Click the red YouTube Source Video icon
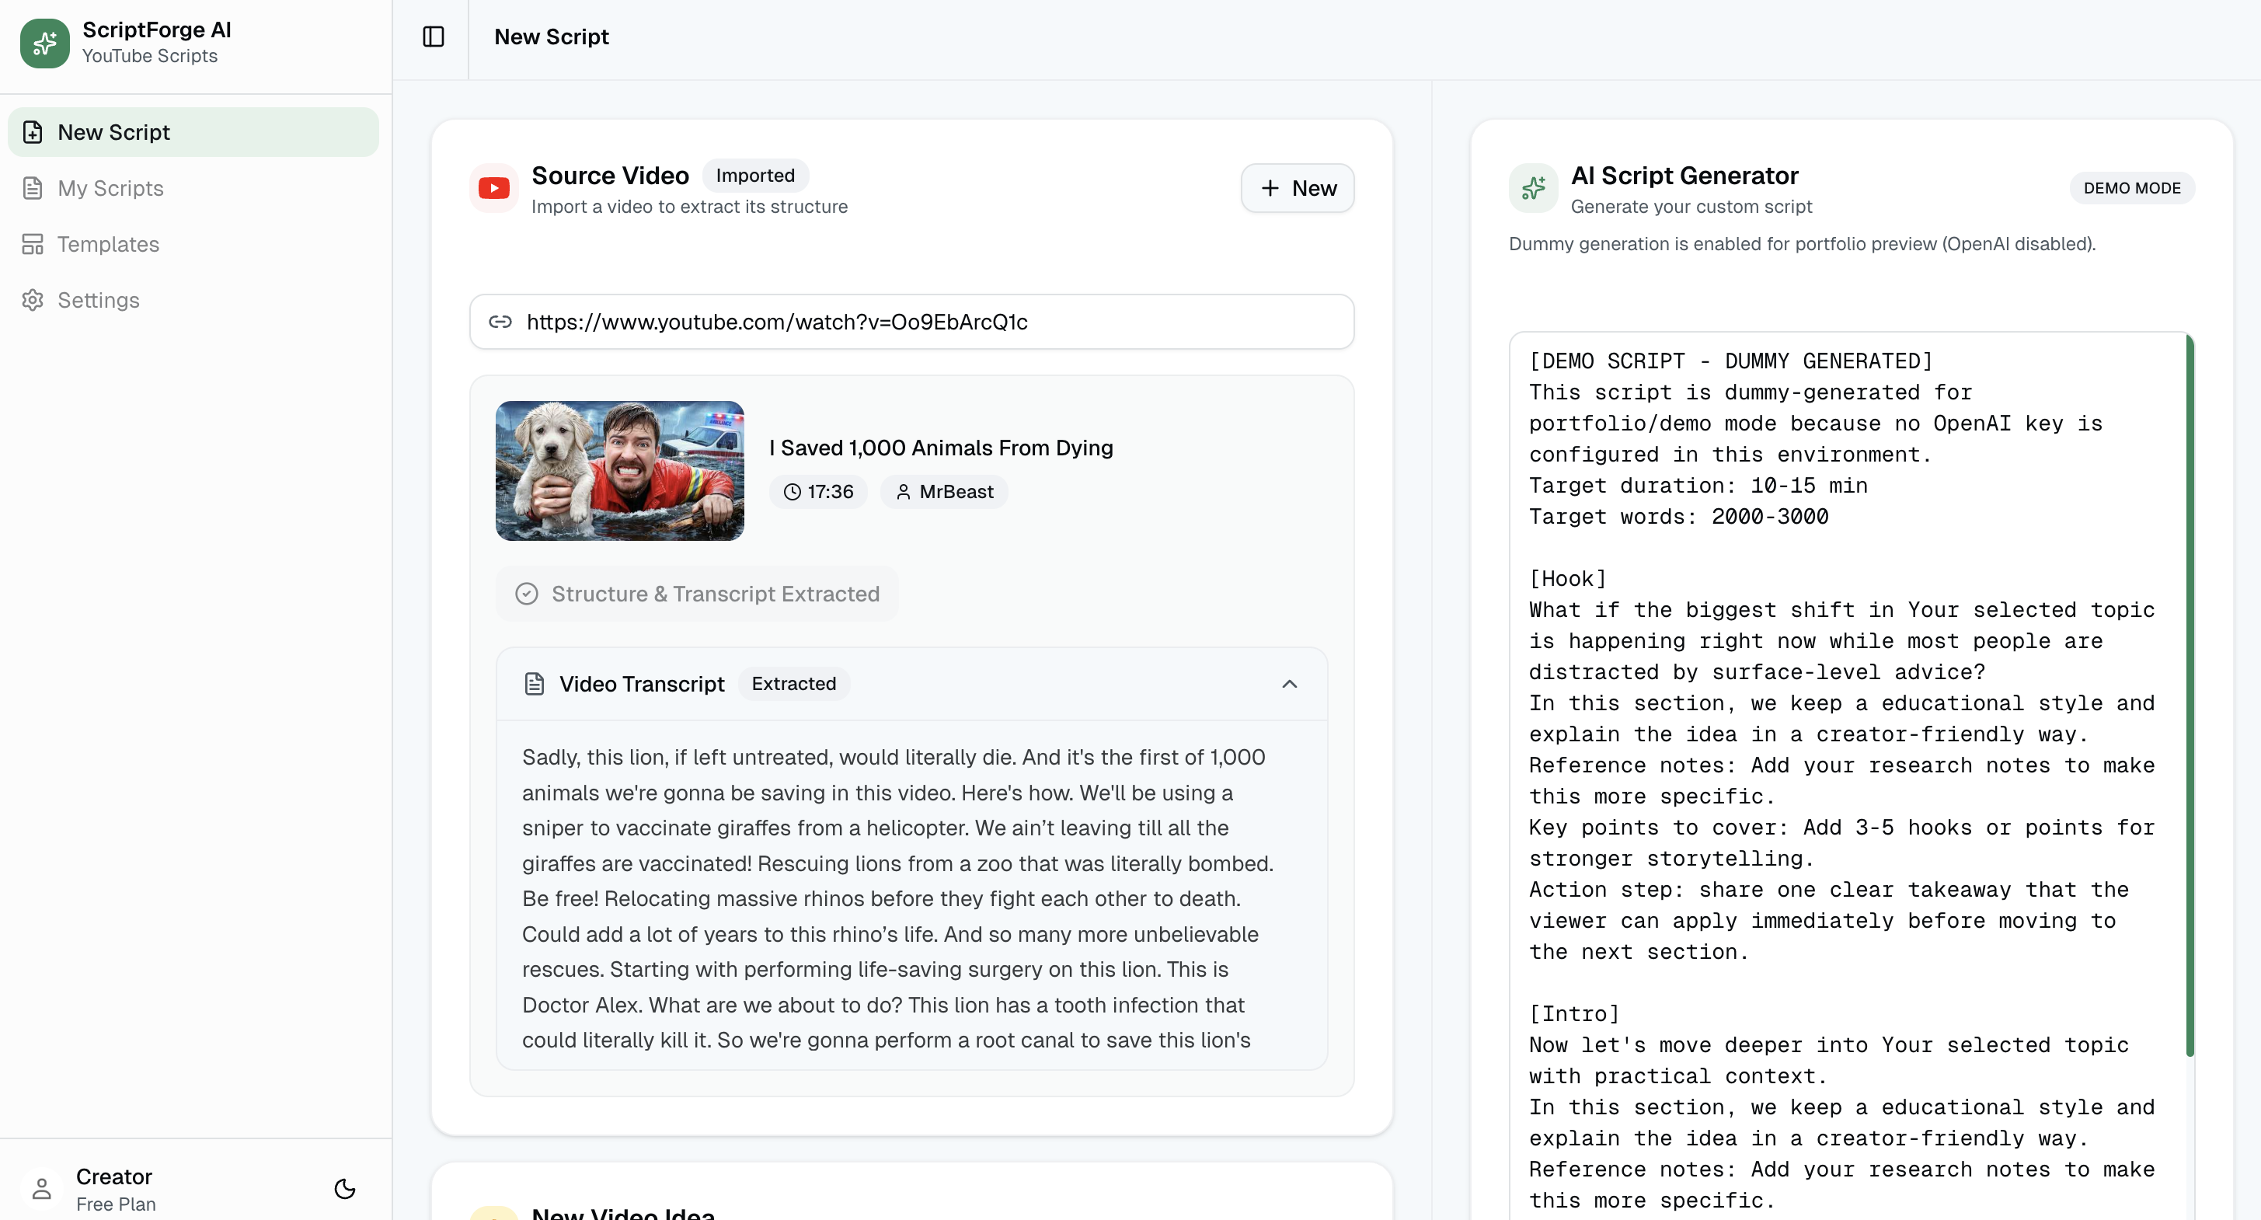The height and width of the screenshot is (1220, 2261). point(494,188)
